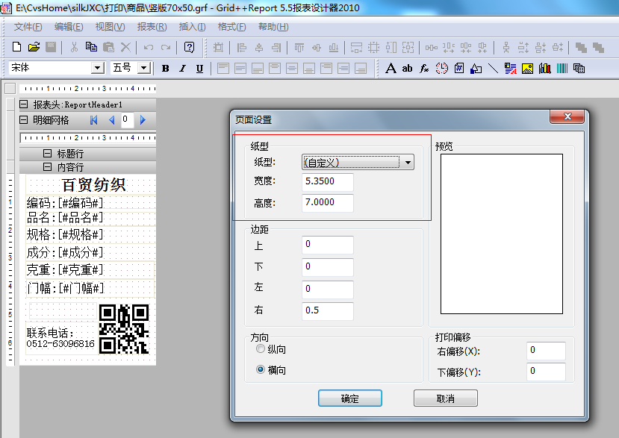Click the 右偏移(X) offset field
619x438 pixels.
click(x=546, y=351)
